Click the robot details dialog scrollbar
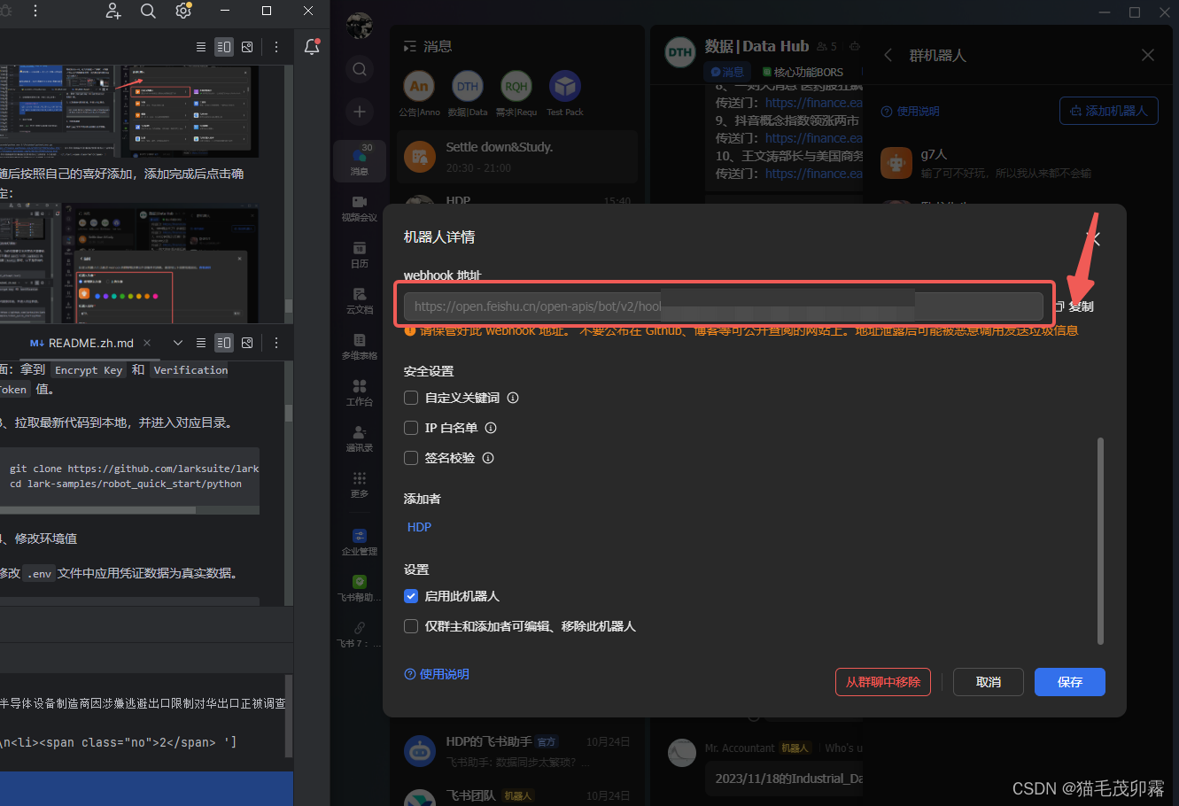Viewport: 1179px width, 806px height. 1101,540
